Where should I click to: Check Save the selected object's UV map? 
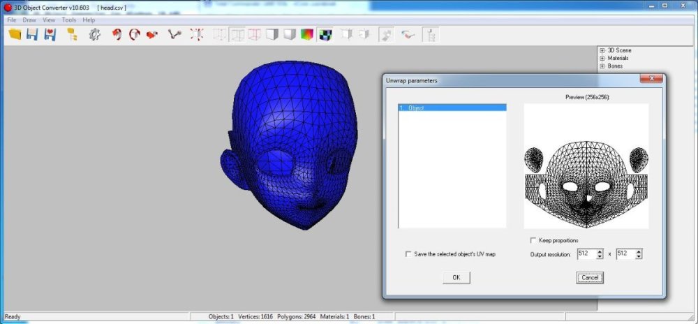[x=408, y=254]
